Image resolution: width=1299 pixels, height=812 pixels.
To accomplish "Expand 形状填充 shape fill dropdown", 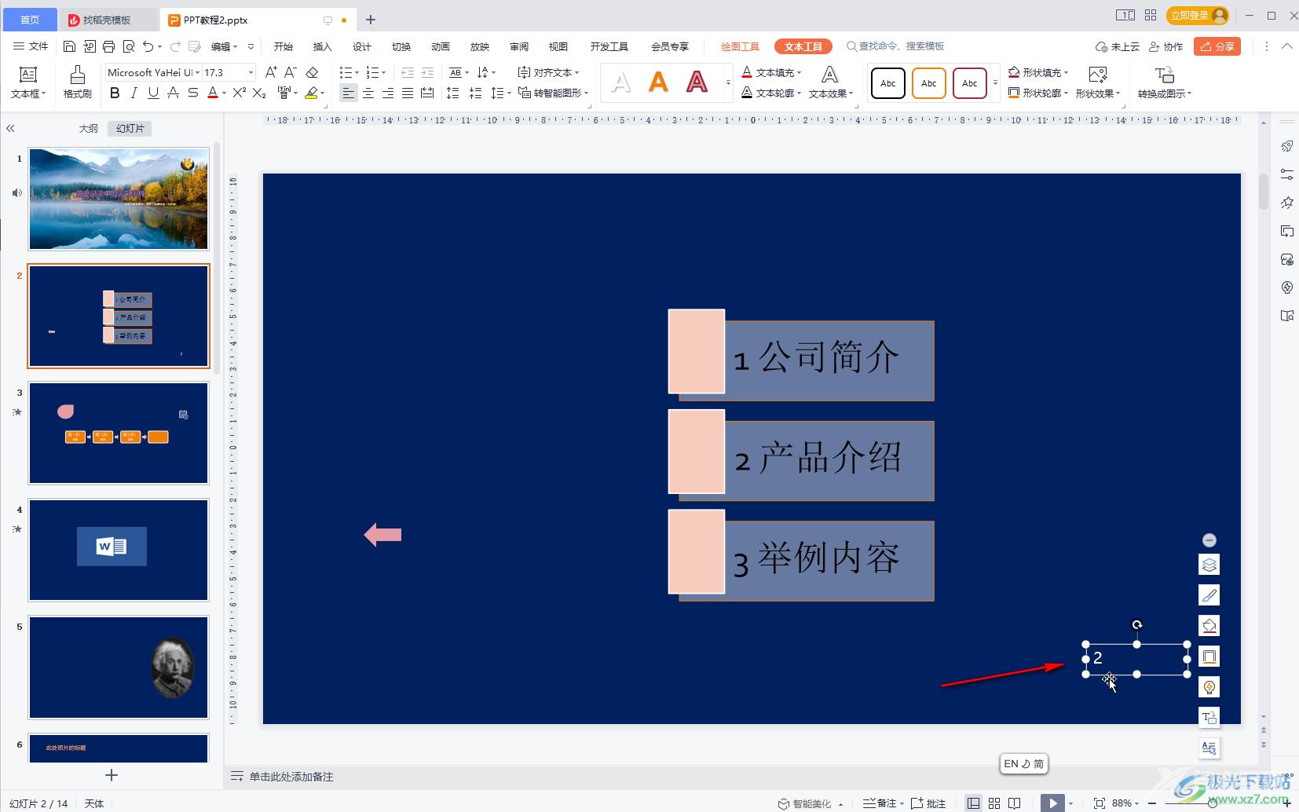I will click(x=1066, y=72).
